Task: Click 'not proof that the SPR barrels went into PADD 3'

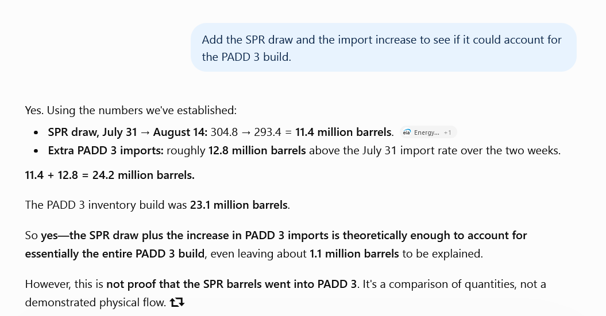Action: (231, 284)
